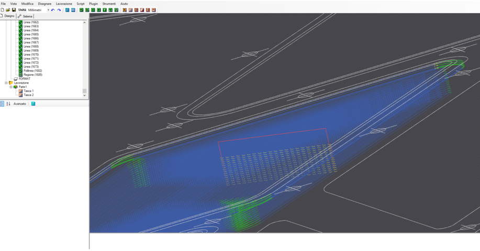Select Linea (1664) in the tree

point(31,30)
